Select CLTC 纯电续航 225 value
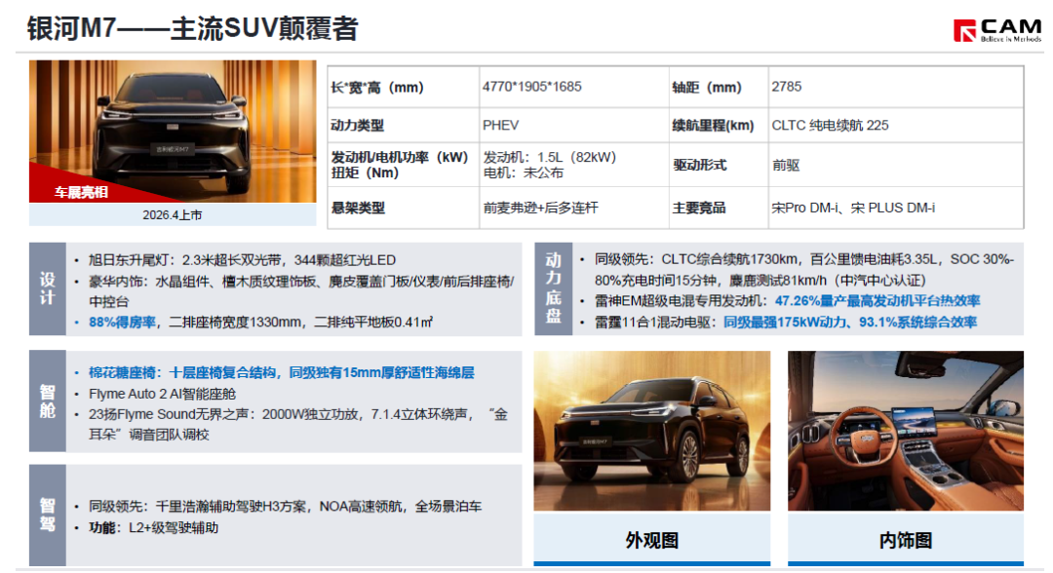This screenshot has height=573, width=1053. (x=830, y=126)
